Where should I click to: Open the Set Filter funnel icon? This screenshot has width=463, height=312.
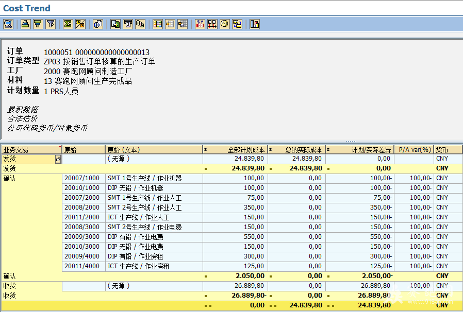(51, 24)
